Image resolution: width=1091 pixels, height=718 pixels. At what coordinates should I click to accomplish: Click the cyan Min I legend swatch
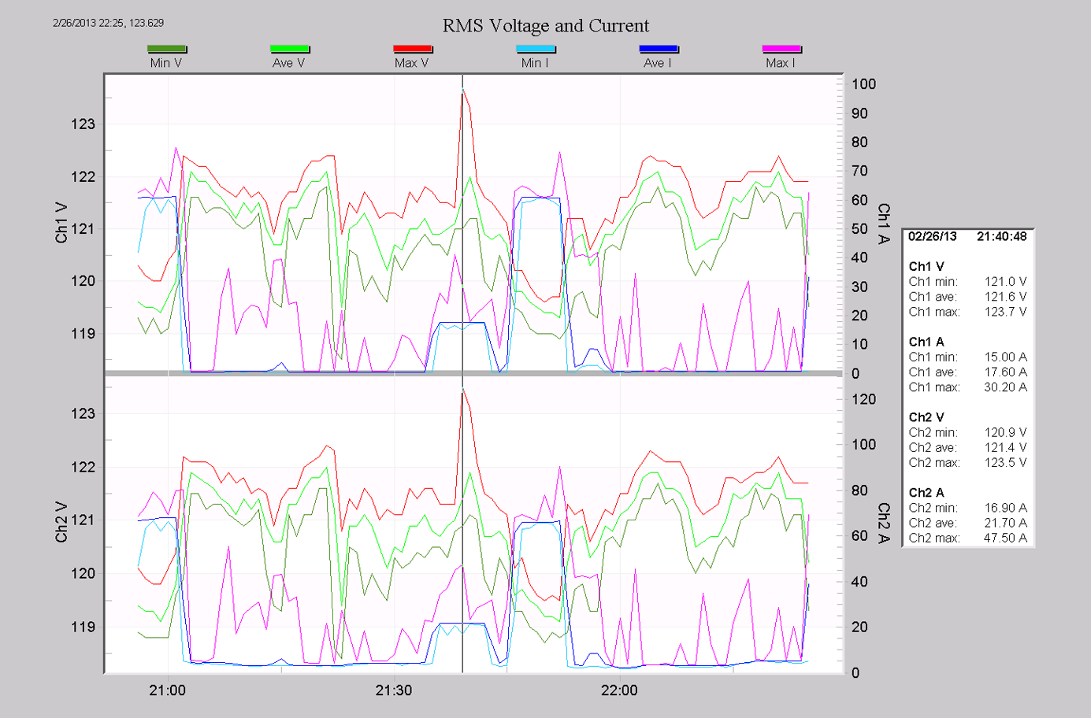(536, 49)
